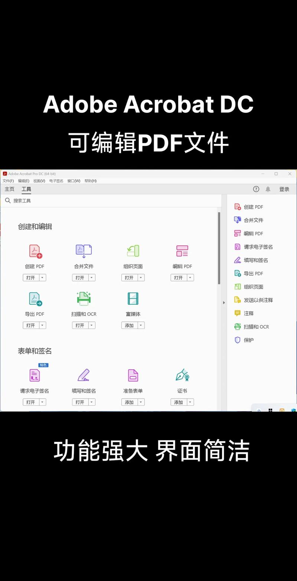Select the Certificates (证书) pen icon
This screenshot has height=581, width=297.
point(182,376)
